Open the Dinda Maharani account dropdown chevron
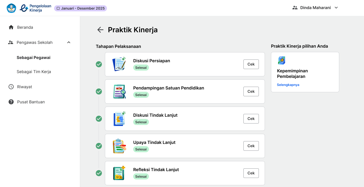Image resolution: width=364 pixels, height=187 pixels. [336, 8]
